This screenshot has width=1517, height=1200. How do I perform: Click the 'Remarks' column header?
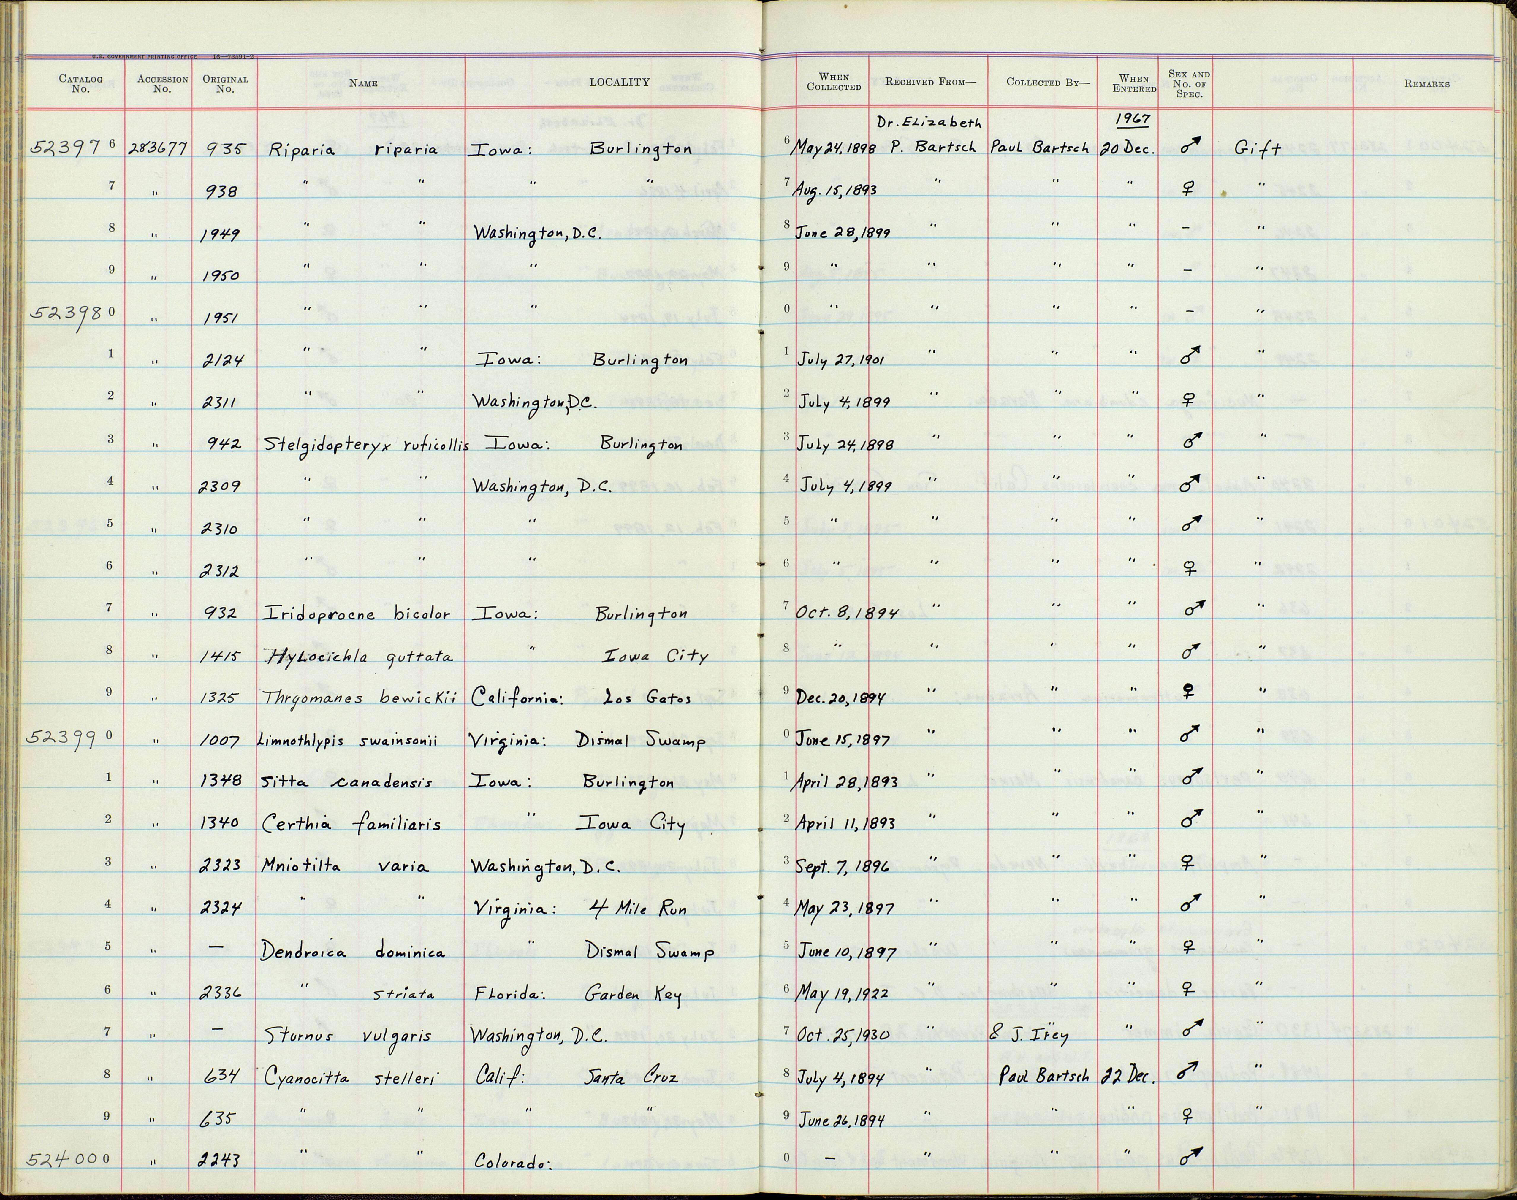1426,84
